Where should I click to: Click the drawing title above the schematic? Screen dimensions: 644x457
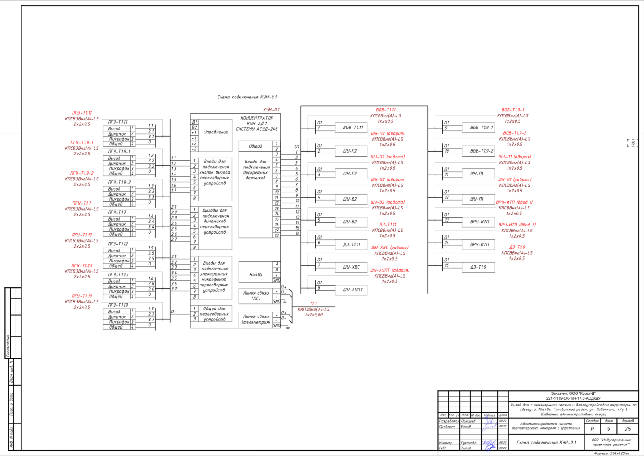pos(247,97)
